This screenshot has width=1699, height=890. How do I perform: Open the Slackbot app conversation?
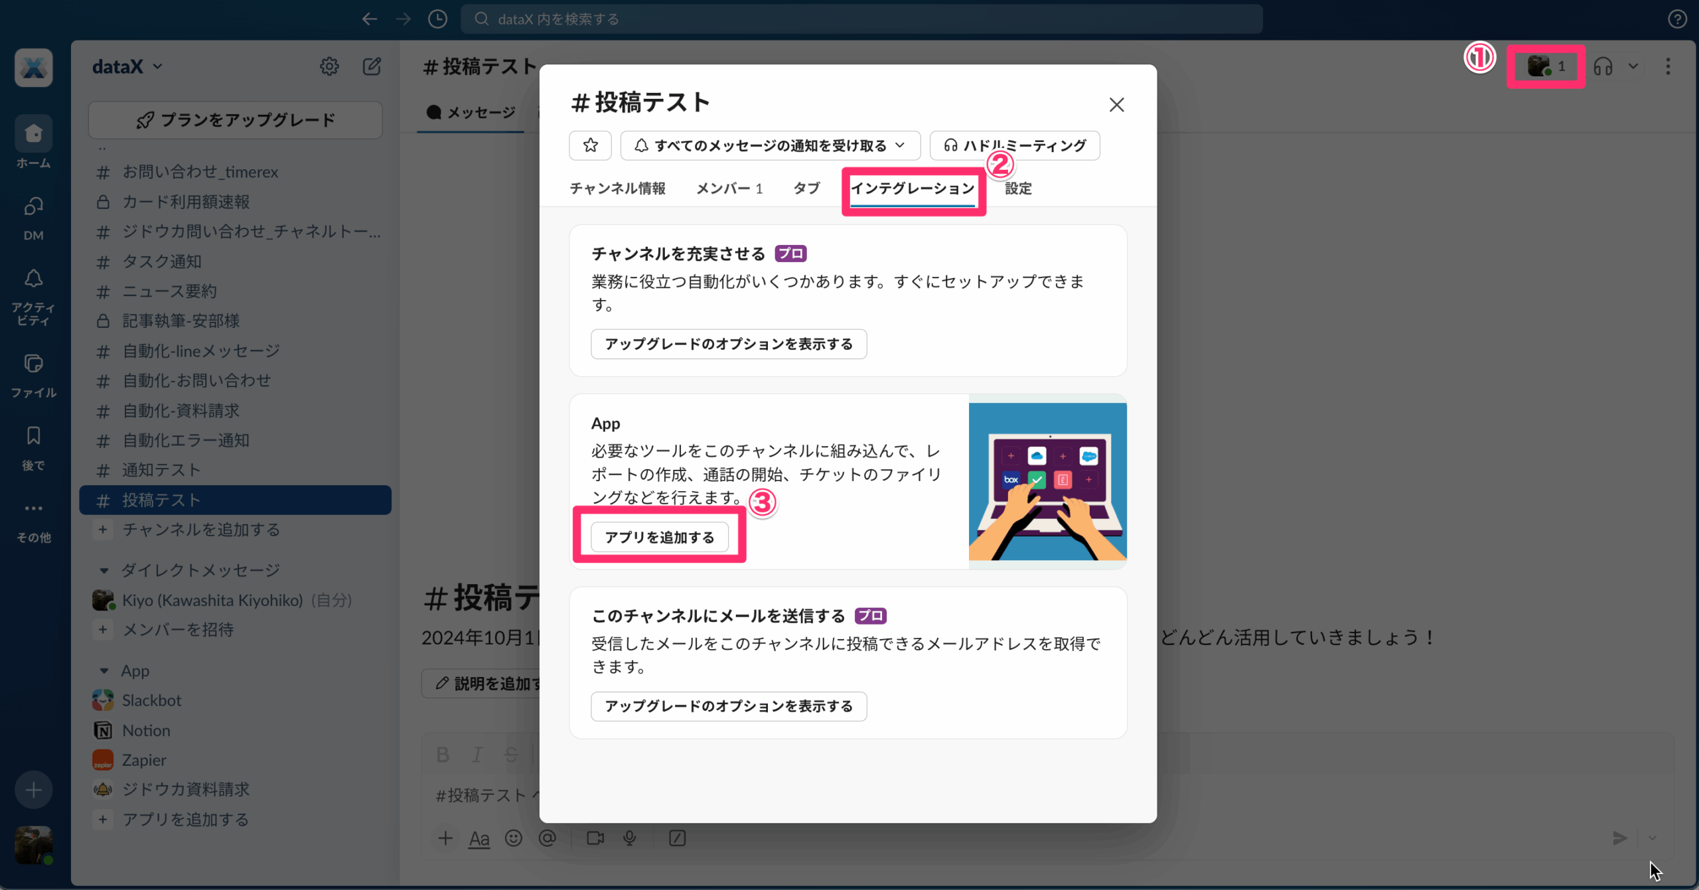point(236,700)
